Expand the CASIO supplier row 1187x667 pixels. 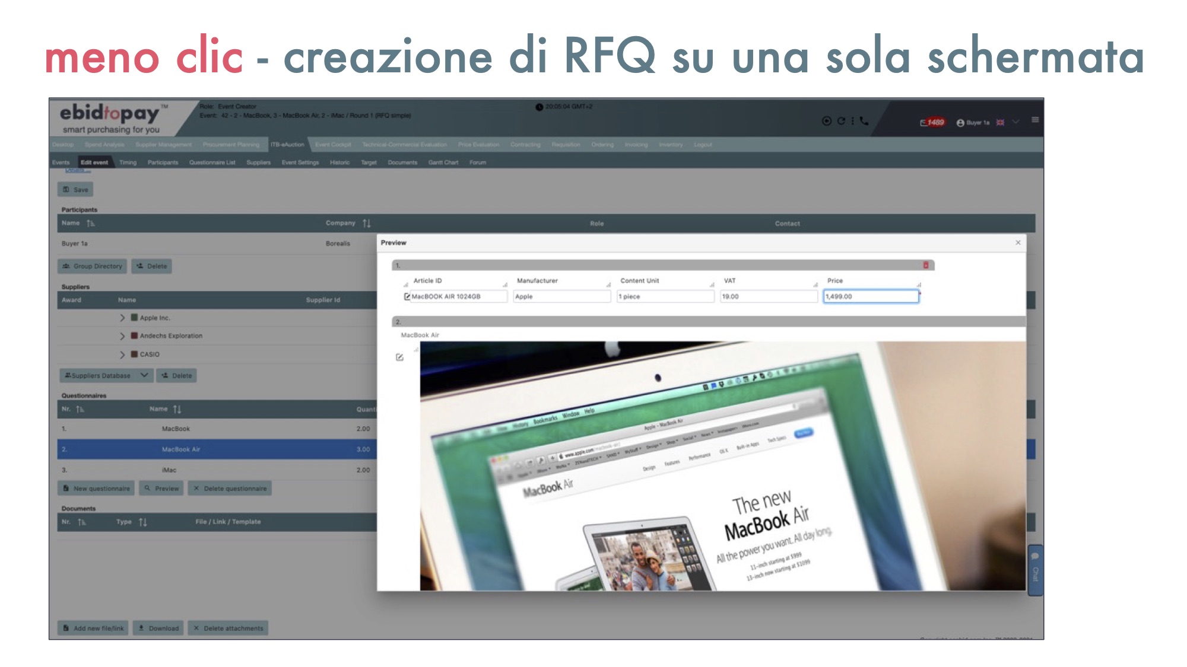[122, 355]
